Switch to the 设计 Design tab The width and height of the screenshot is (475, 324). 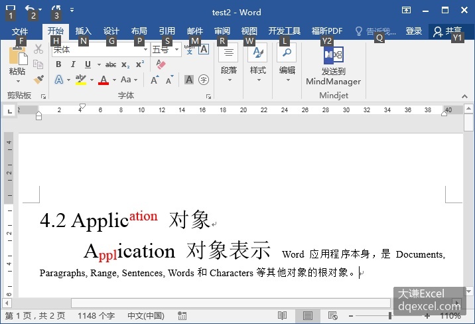tap(111, 31)
